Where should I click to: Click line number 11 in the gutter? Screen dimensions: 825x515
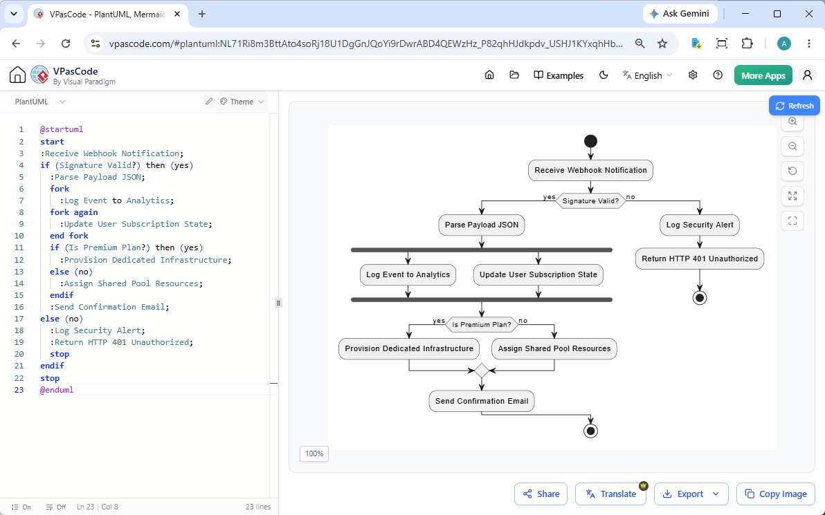pyautogui.click(x=19, y=247)
